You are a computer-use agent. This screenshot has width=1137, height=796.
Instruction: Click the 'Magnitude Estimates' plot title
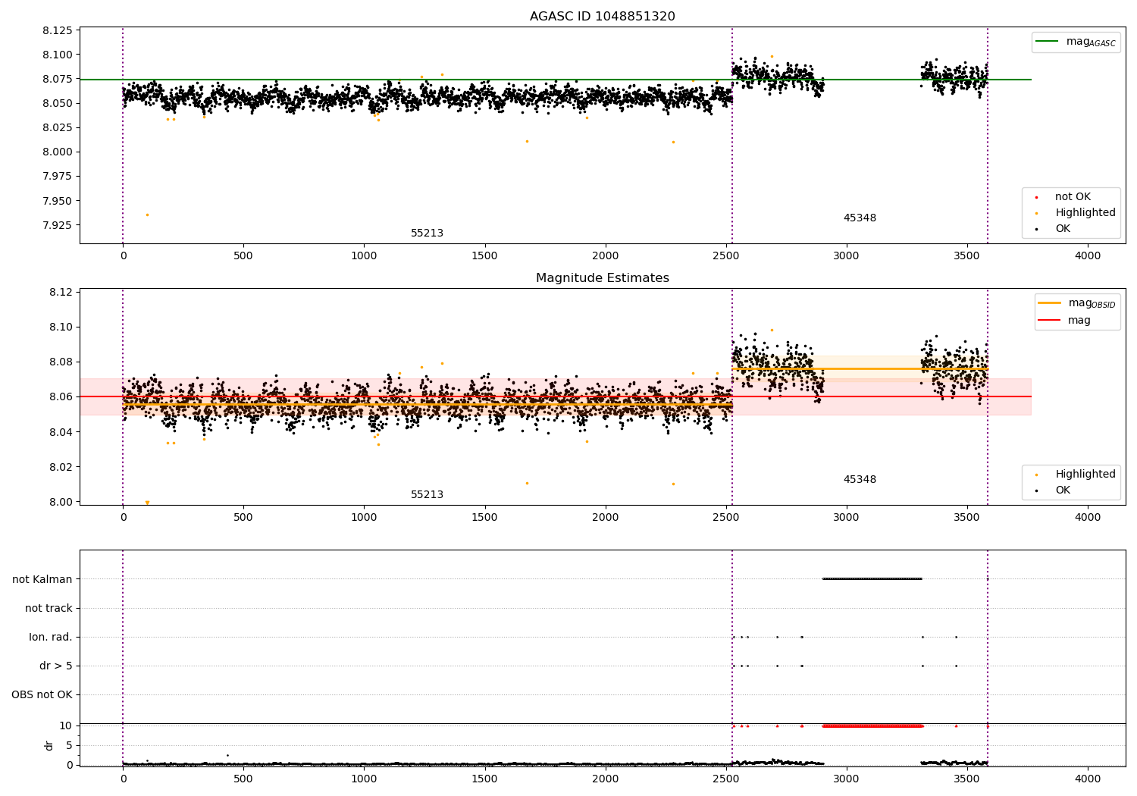[x=602, y=278]
